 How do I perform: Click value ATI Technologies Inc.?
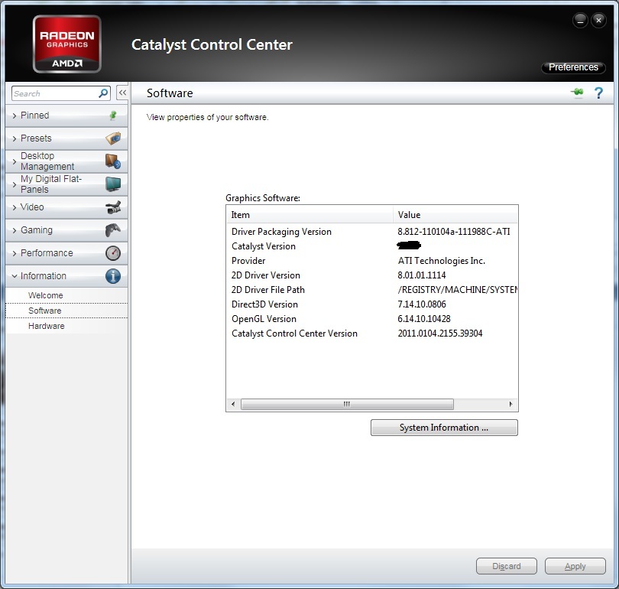(x=442, y=261)
